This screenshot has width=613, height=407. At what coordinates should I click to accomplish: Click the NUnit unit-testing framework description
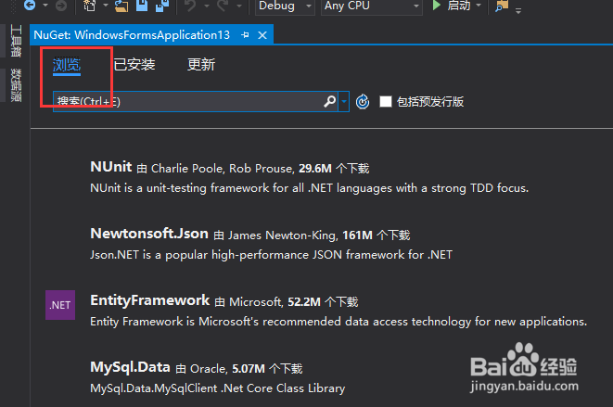pyautogui.click(x=309, y=188)
